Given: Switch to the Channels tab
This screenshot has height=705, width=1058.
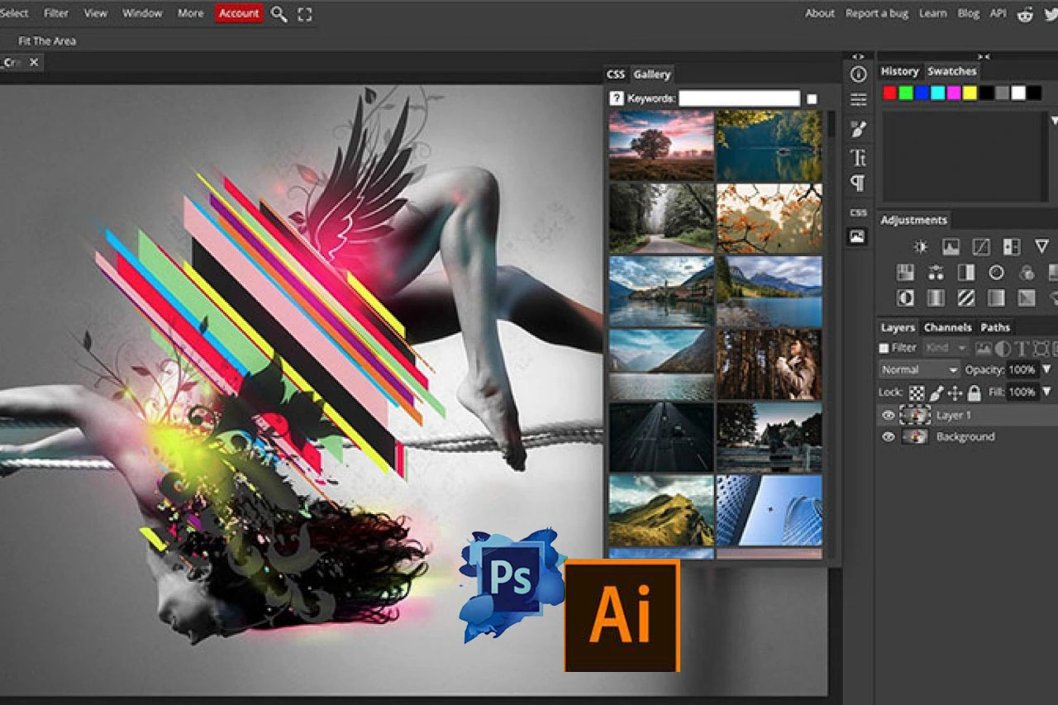Looking at the screenshot, I should click(947, 327).
